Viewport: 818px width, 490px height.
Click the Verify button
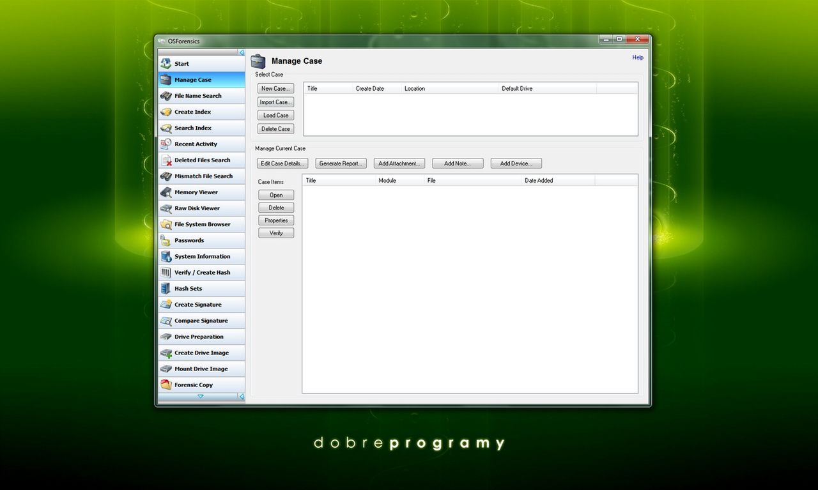click(x=276, y=233)
